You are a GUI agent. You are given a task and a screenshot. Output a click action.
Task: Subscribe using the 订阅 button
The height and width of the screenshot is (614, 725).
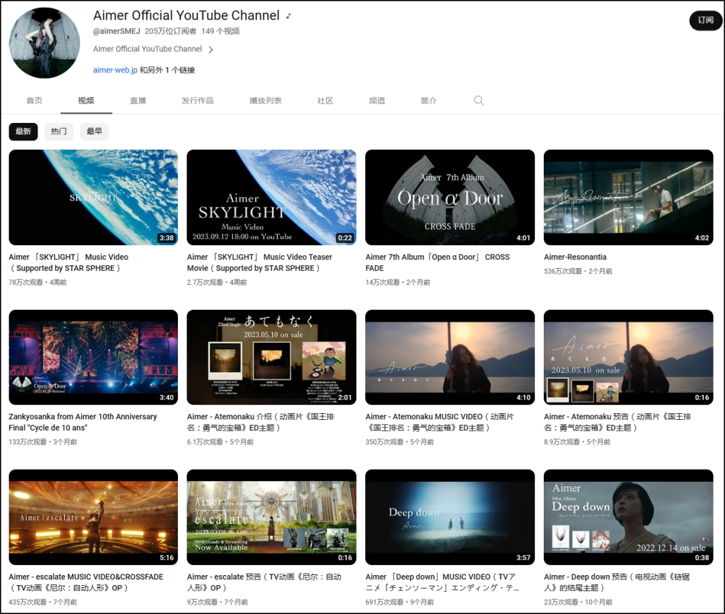(706, 20)
